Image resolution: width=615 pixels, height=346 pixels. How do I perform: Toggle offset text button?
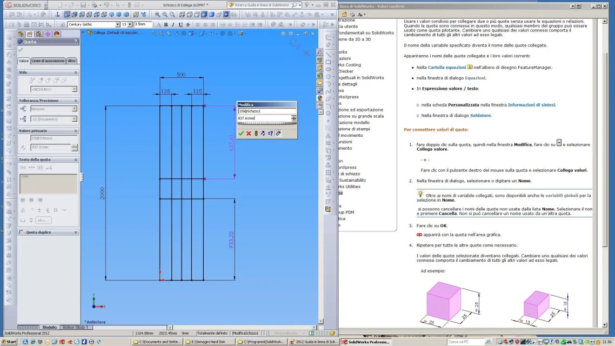click(49, 168)
